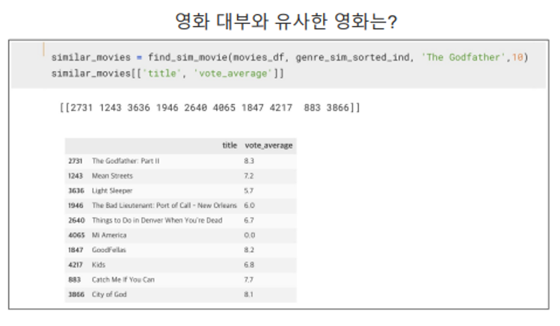Screen dimensions: 560x326
Task: Click the 7.7 rating value
Action: [249, 280]
